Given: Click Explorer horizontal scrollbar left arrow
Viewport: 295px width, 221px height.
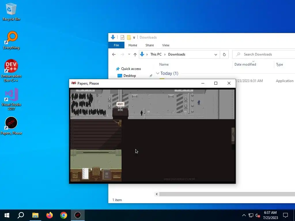Looking at the screenshot, I should click(157, 194).
